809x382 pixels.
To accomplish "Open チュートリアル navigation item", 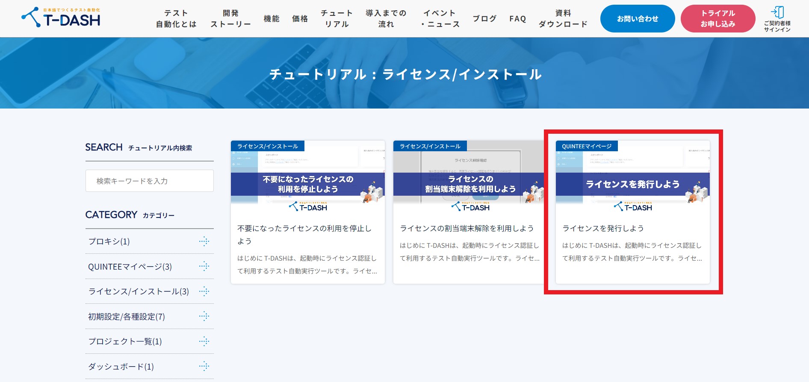I will pos(337,19).
